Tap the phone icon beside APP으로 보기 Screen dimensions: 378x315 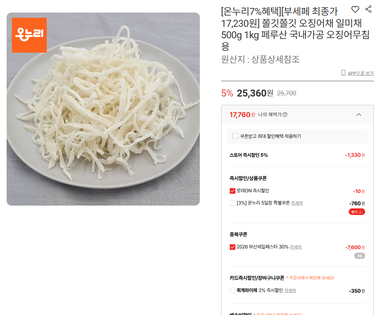pos(343,73)
